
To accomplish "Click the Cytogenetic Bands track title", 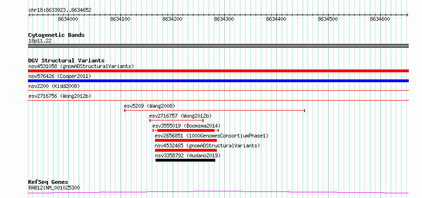I will pos(56,35).
